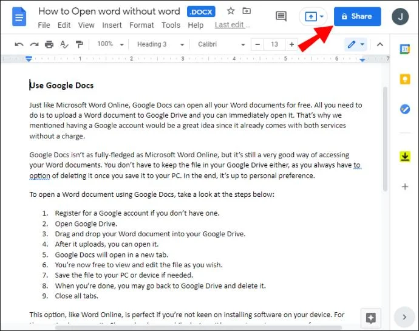Click the Print icon
419x331 pixels.
(49, 44)
